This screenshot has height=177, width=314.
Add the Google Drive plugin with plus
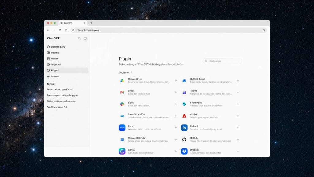[176, 81]
